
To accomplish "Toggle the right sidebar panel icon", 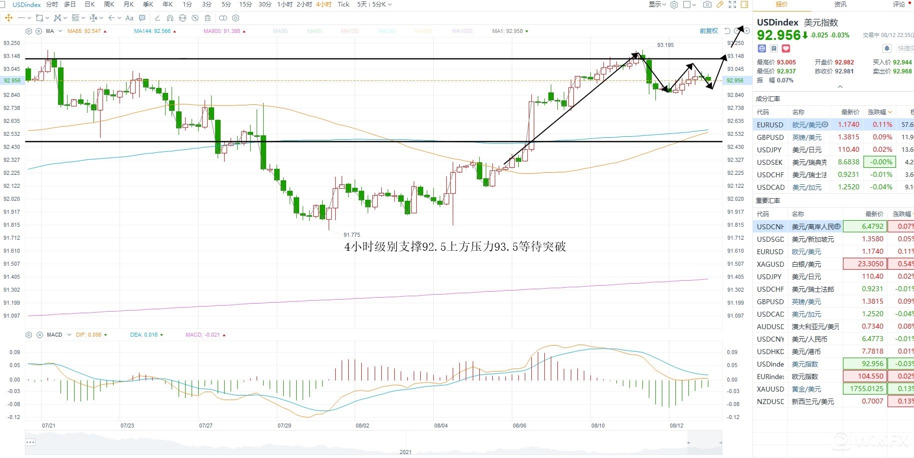I will tap(744, 4).
